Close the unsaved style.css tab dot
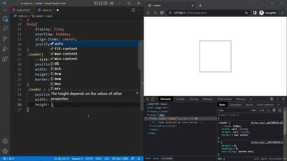This screenshot has width=287, height=161. tap(58, 10)
